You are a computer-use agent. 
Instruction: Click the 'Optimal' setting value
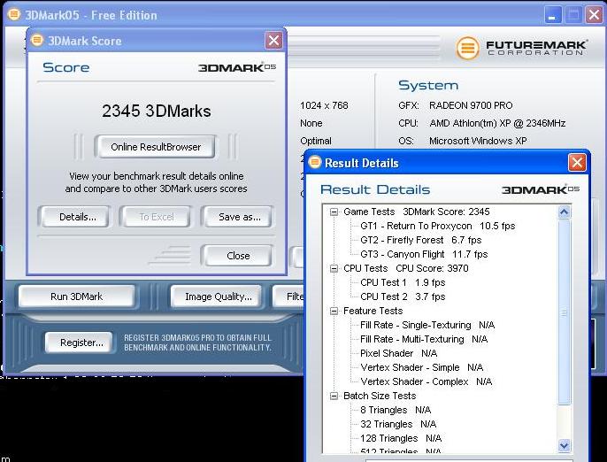coord(316,141)
